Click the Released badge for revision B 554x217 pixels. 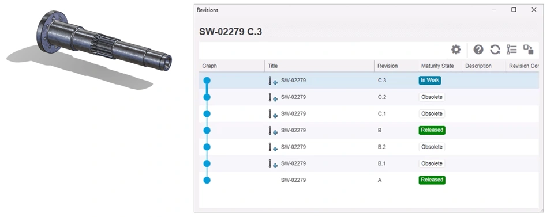pyautogui.click(x=432, y=130)
